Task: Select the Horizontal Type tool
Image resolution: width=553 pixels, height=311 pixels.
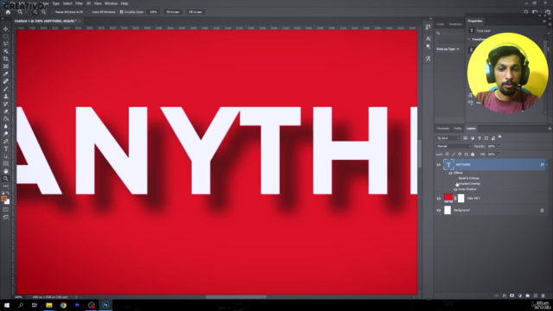Action: [x=6, y=149]
